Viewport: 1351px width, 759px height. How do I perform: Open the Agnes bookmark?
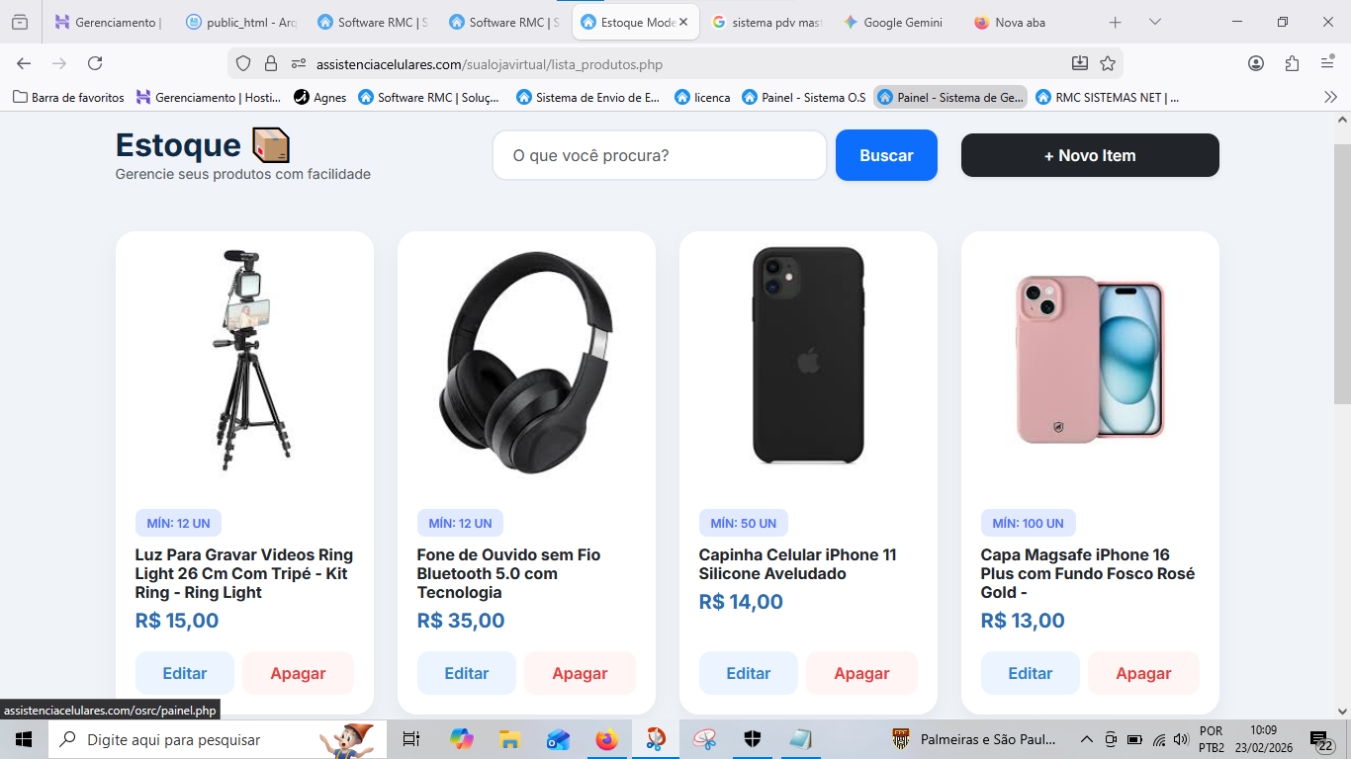point(320,97)
